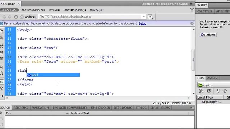Click the vertical scrollbar thumb in code view

(193, 60)
